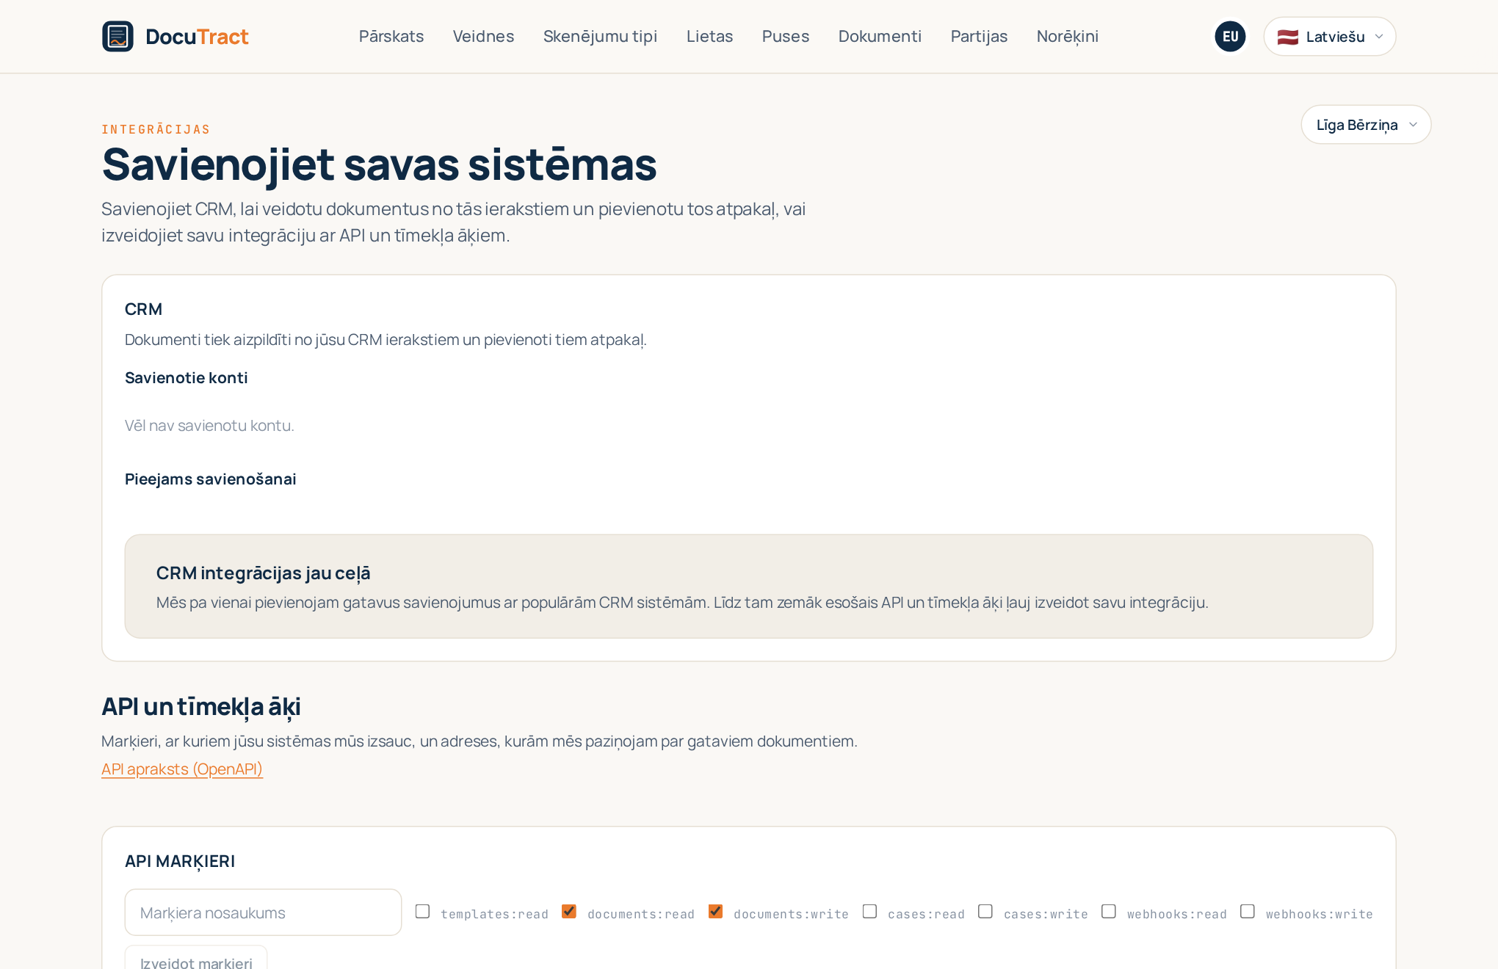The width and height of the screenshot is (1498, 969).
Task: Open the Pārskats menu item
Action: click(391, 36)
